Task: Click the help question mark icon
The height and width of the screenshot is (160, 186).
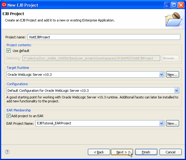Action: [7, 152]
